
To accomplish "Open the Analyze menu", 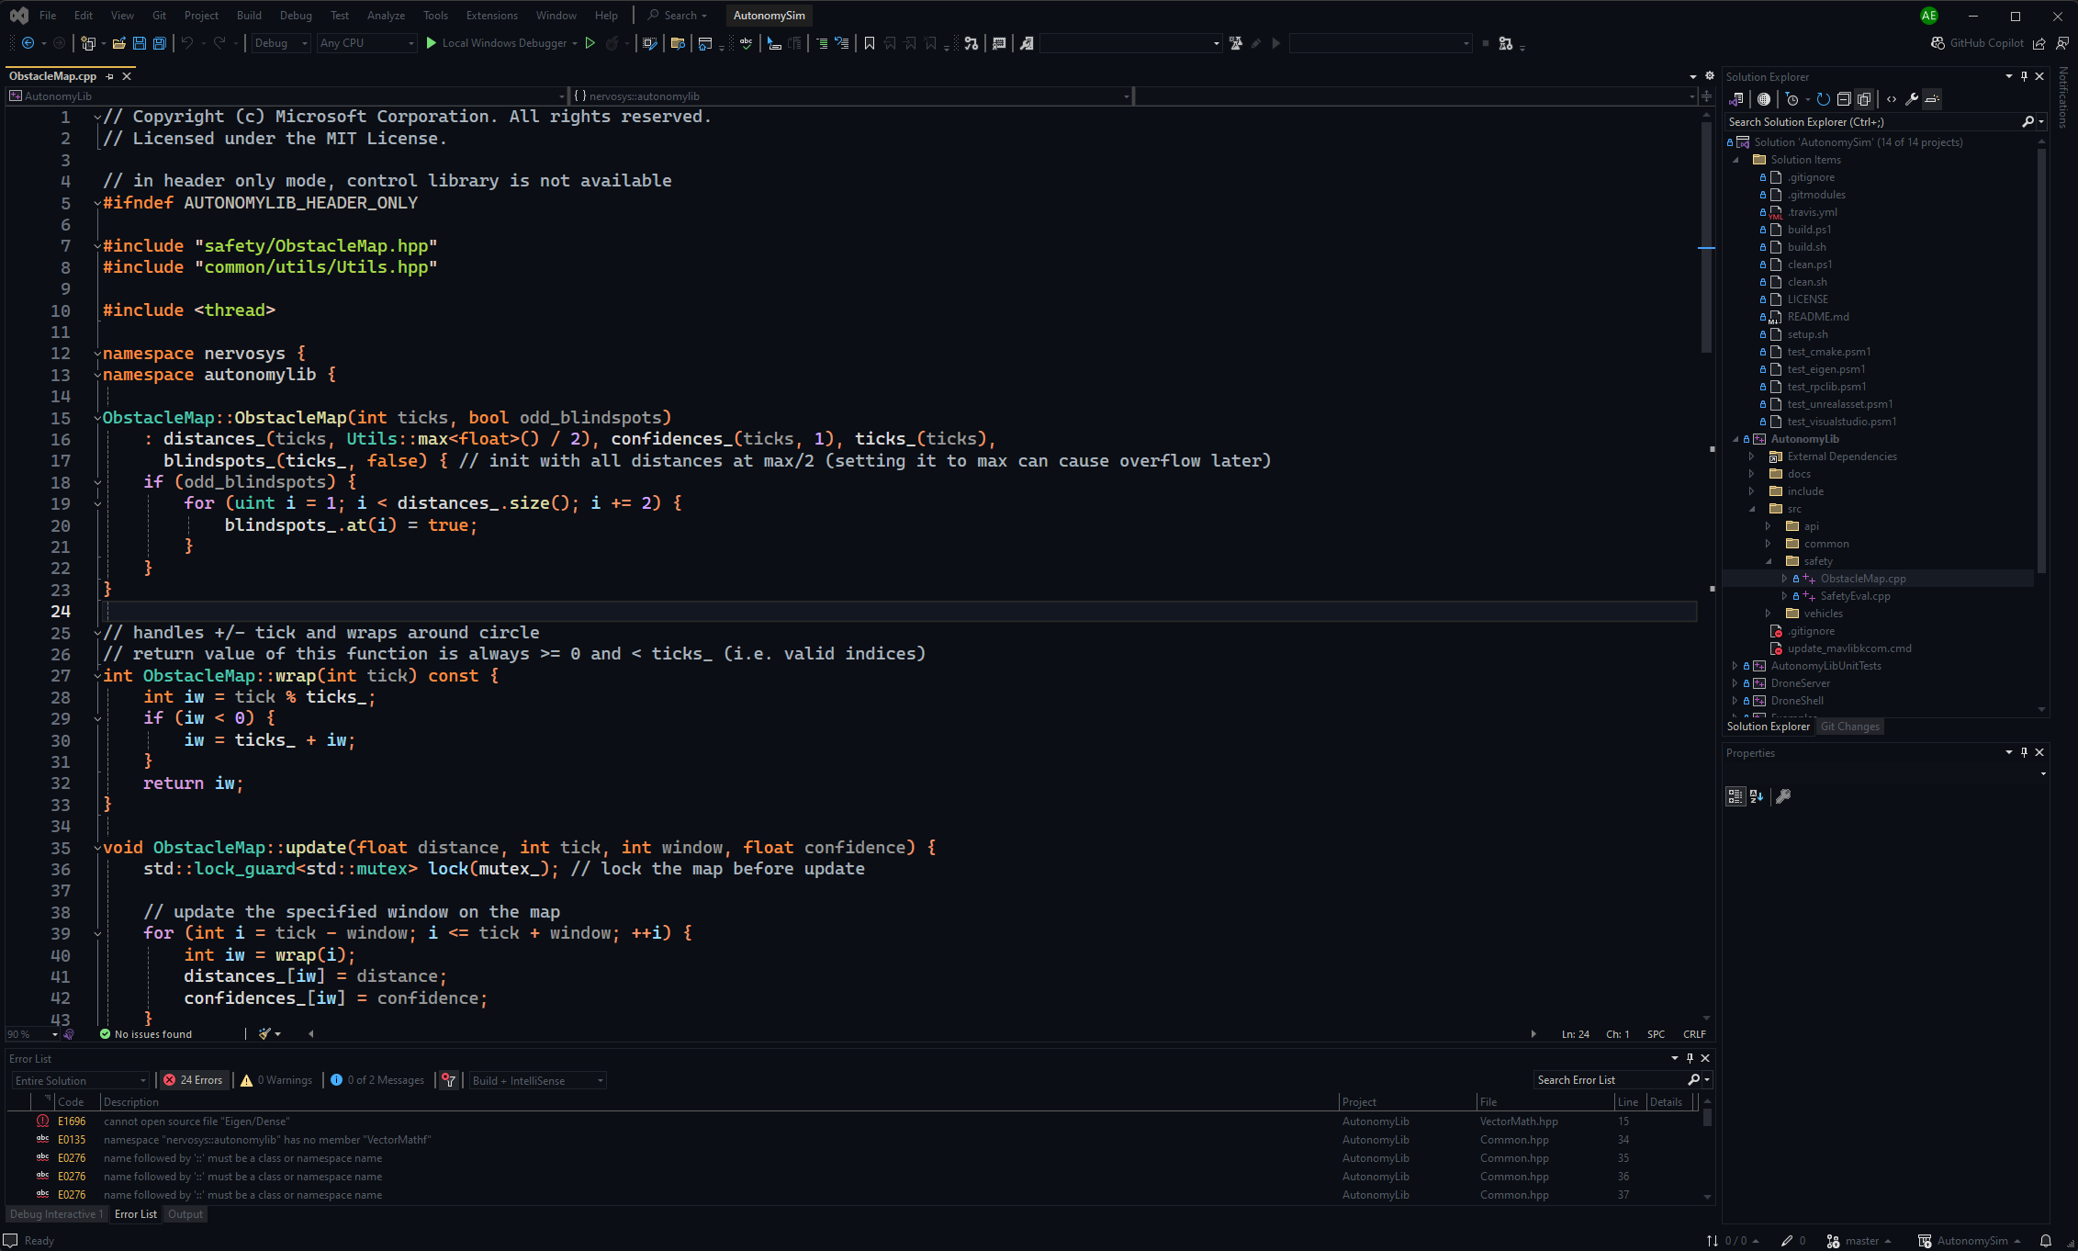I will click(x=386, y=16).
